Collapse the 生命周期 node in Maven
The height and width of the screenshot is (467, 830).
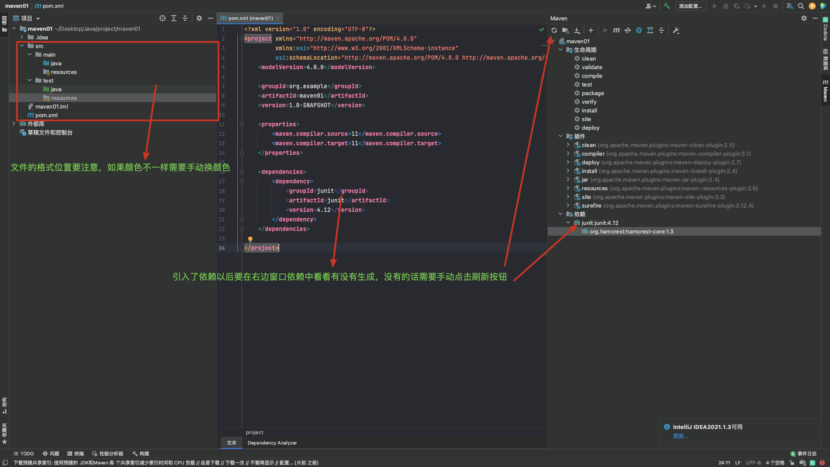561,50
